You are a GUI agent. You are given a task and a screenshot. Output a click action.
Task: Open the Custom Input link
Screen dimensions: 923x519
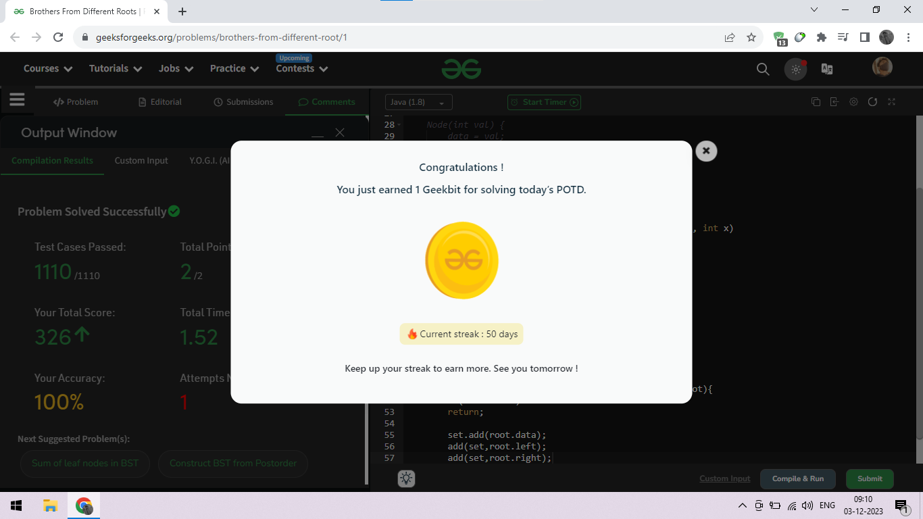click(x=724, y=479)
